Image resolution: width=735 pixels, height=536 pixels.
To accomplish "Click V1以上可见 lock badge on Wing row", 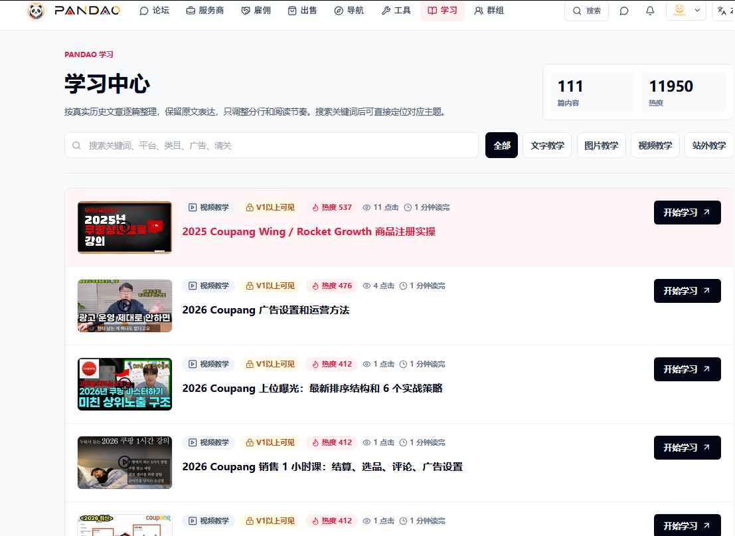I will [x=270, y=207].
